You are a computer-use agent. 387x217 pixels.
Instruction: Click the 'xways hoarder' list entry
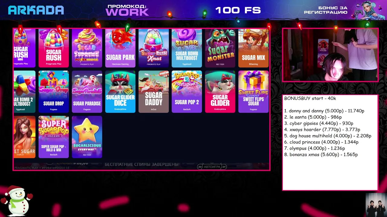tap(322, 130)
